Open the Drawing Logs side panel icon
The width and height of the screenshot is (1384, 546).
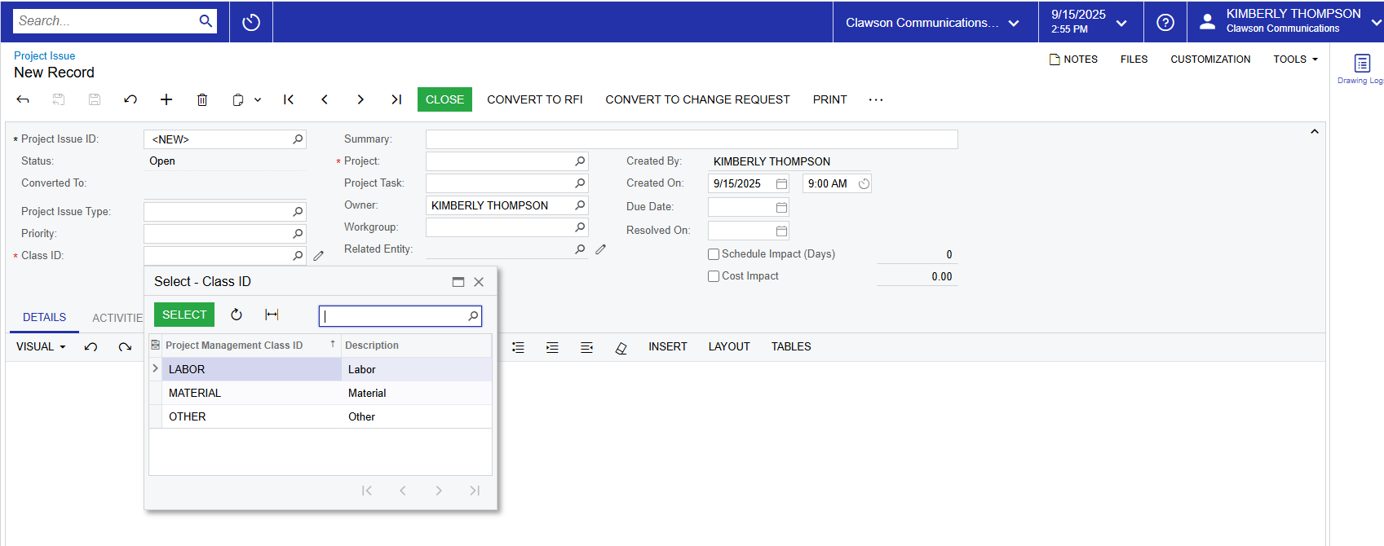[1361, 64]
